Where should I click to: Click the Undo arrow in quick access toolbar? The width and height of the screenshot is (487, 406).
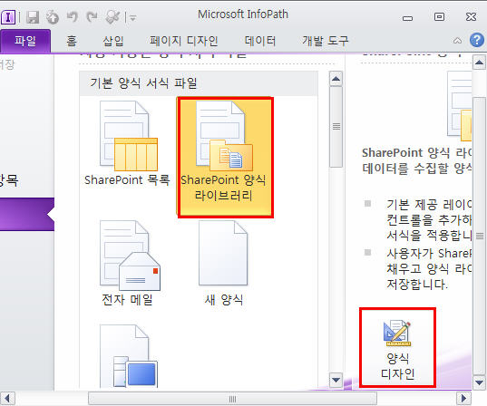click(x=72, y=17)
